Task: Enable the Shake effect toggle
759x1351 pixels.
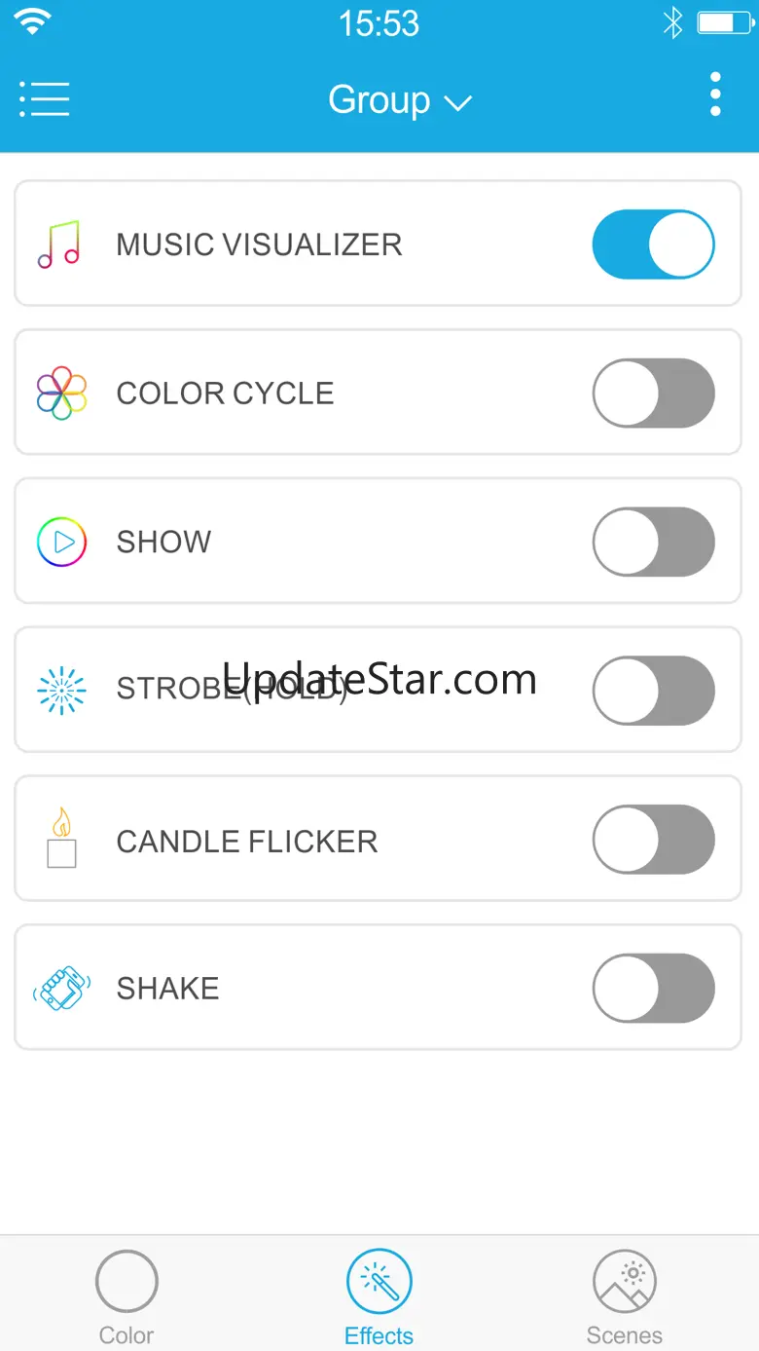Action: (x=653, y=988)
